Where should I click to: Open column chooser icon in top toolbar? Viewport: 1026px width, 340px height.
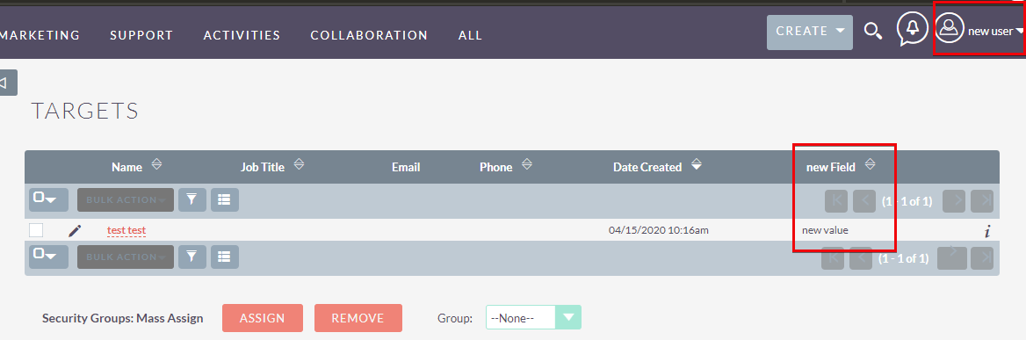225,199
